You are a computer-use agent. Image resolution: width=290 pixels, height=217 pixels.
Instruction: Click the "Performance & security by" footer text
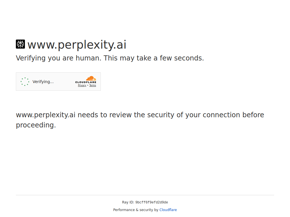(136, 210)
